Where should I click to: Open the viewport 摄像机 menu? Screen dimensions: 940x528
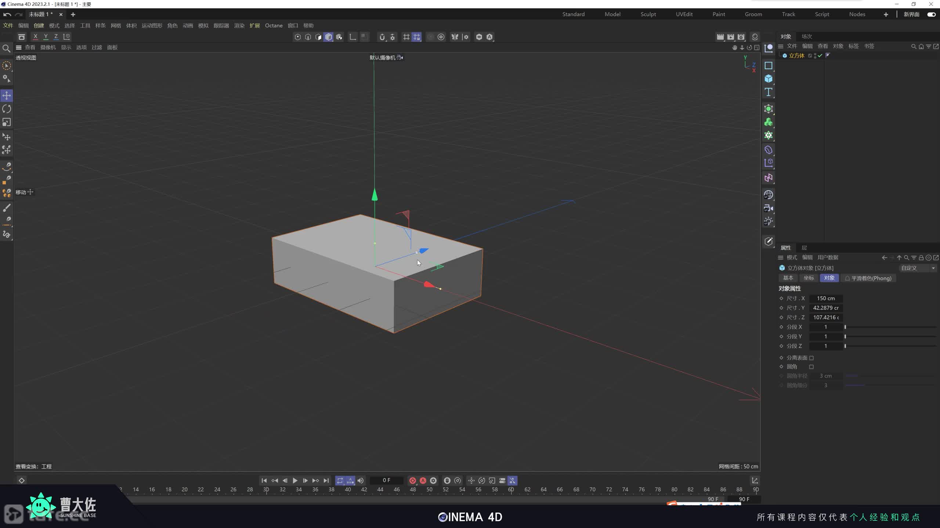pyautogui.click(x=48, y=47)
